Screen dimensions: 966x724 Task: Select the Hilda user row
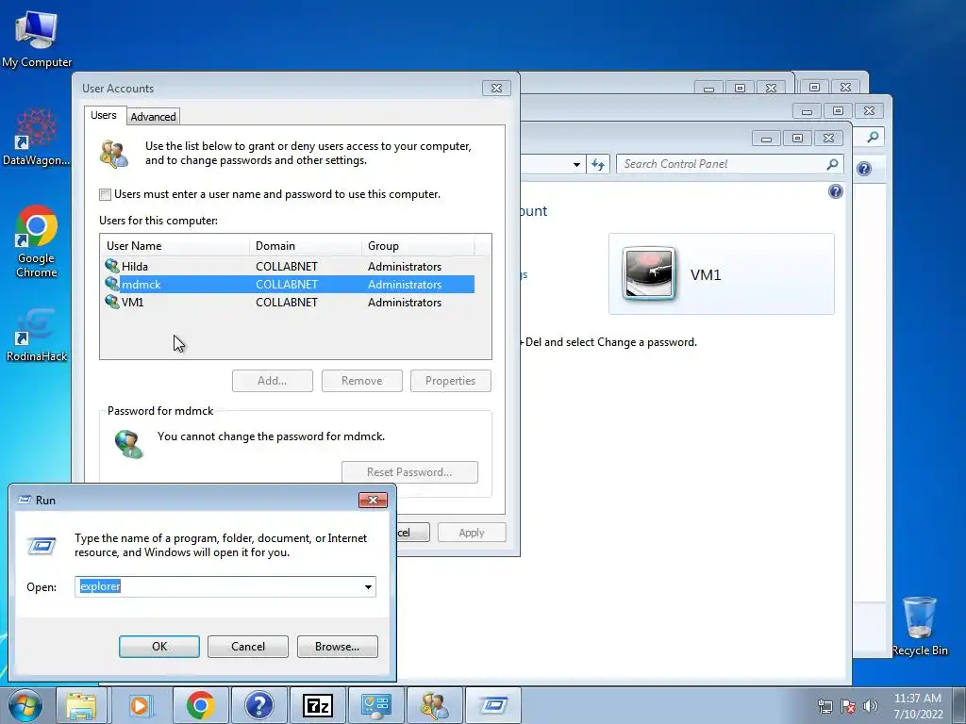289,267
